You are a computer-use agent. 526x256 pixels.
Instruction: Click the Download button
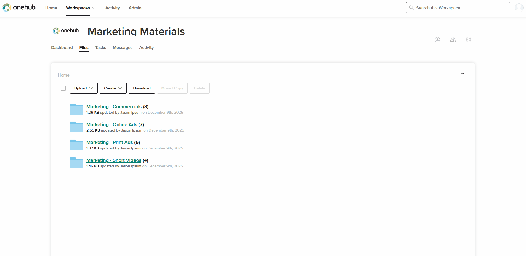click(142, 88)
